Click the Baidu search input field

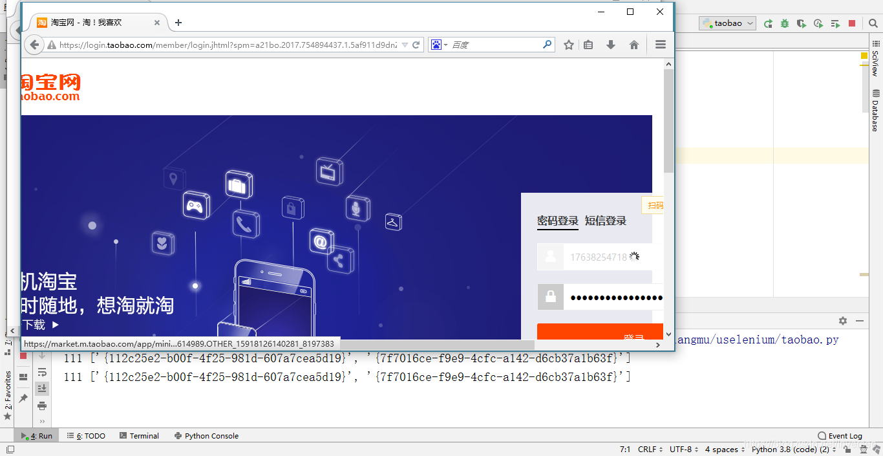495,45
